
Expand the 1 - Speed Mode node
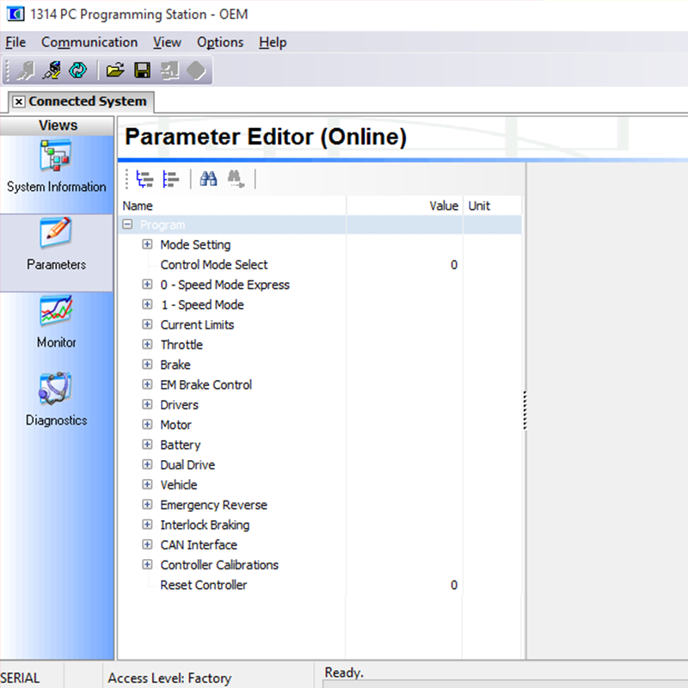click(147, 304)
